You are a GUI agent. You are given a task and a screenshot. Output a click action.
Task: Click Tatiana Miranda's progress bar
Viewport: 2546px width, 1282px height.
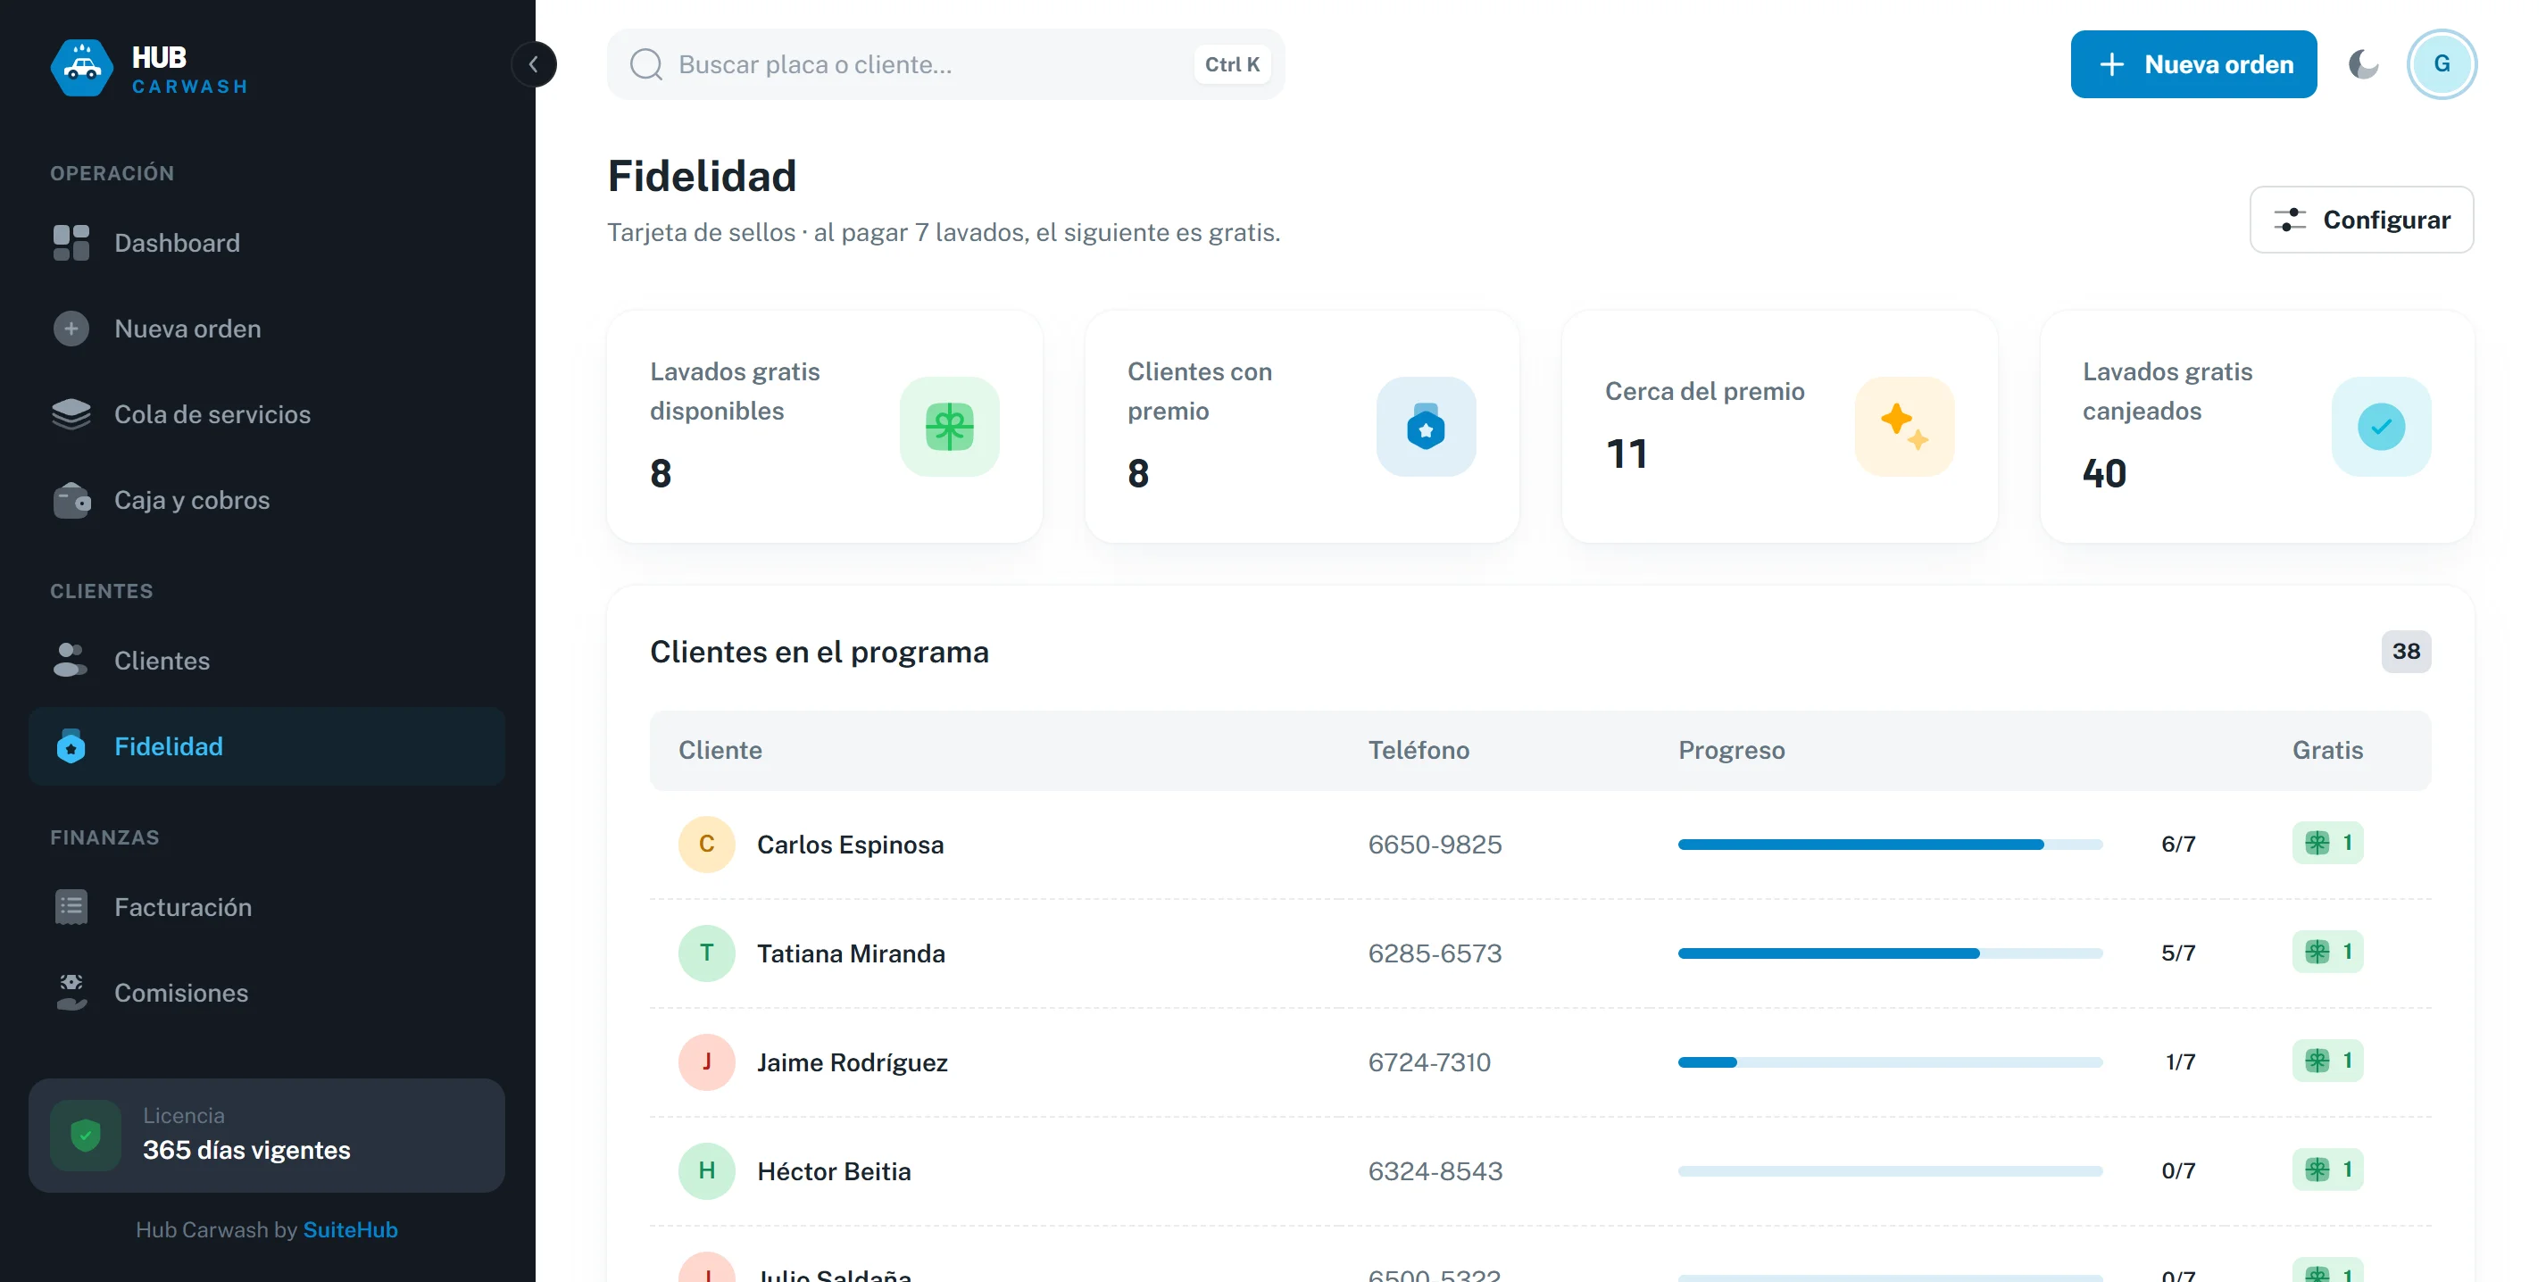tap(1890, 953)
